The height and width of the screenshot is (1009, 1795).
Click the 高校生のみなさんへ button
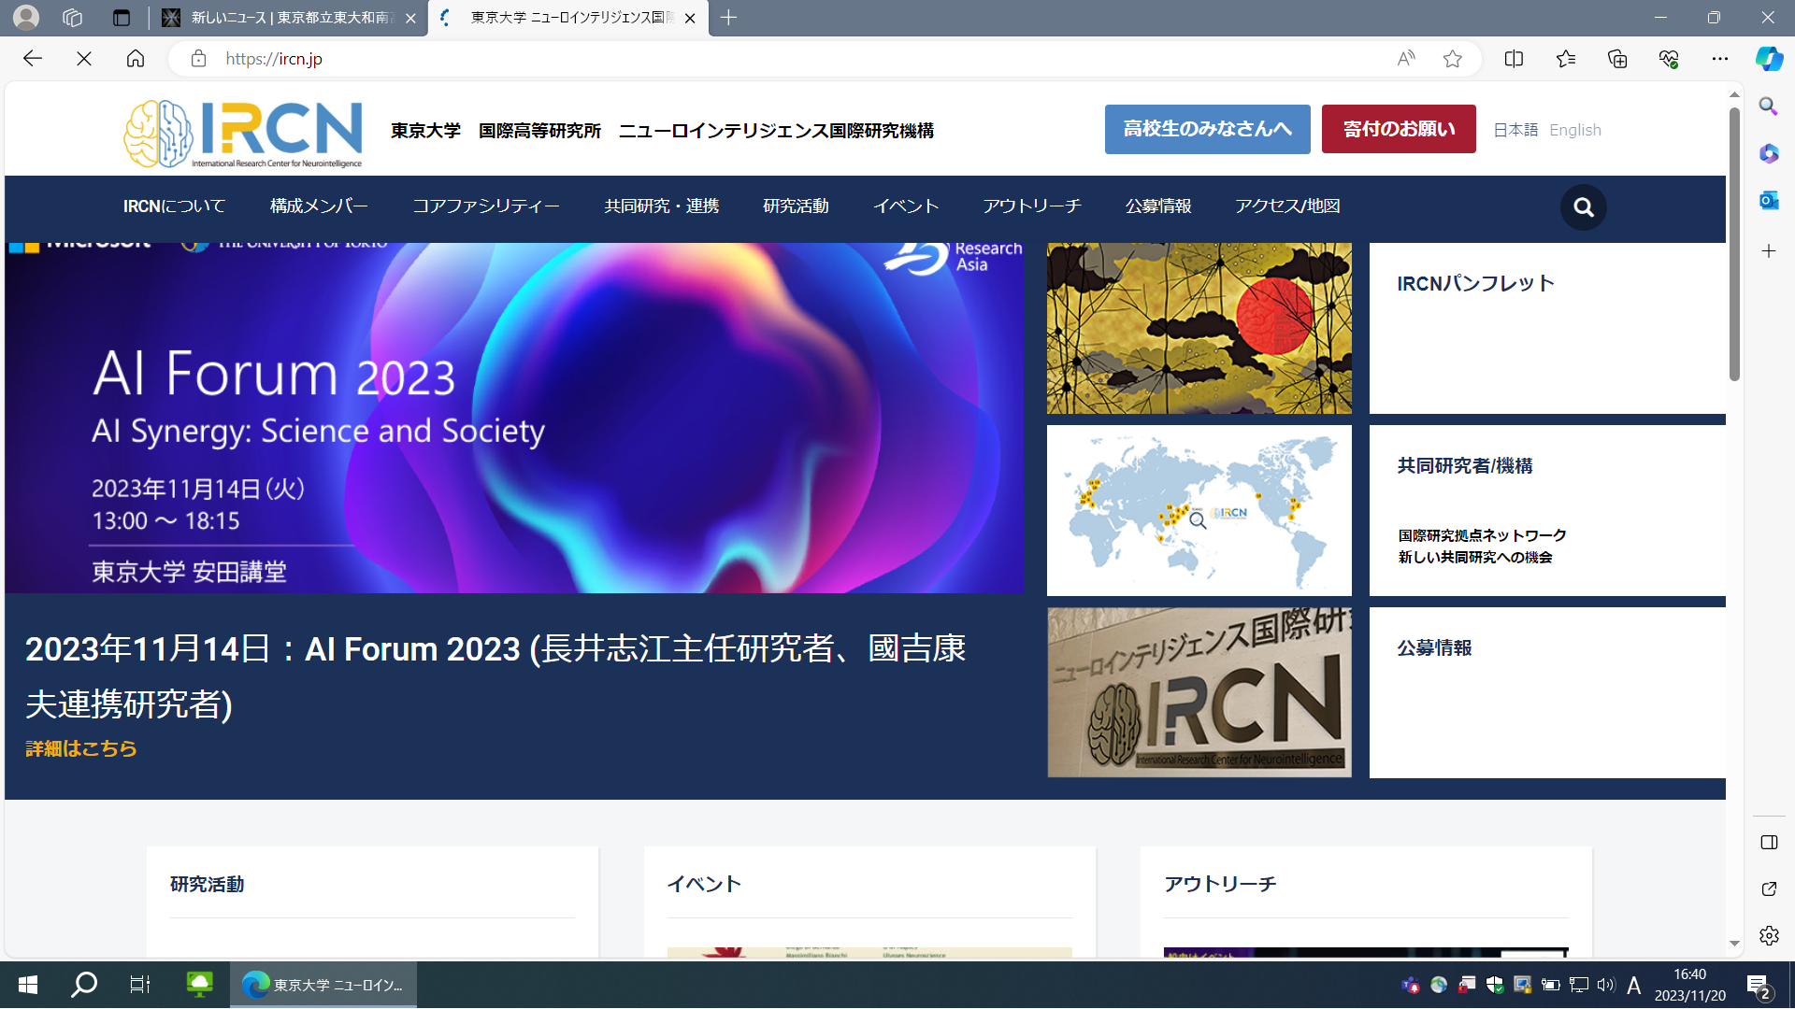click(1208, 129)
